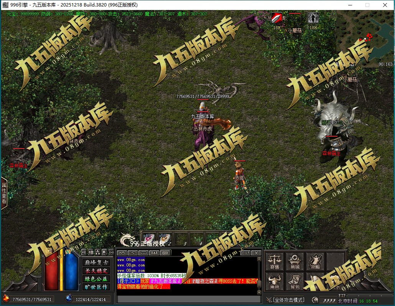Click the 绿色公益 button
395x306 pixels.
point(96,279)
